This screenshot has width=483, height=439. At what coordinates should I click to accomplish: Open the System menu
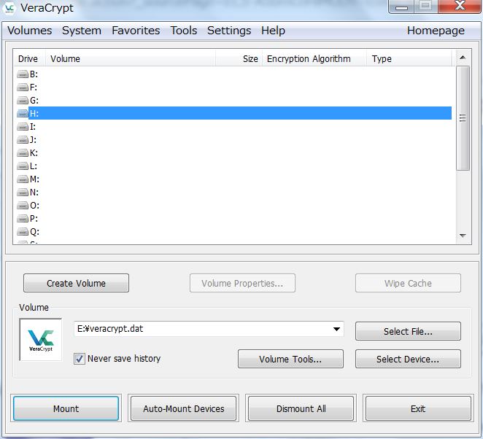82,31
